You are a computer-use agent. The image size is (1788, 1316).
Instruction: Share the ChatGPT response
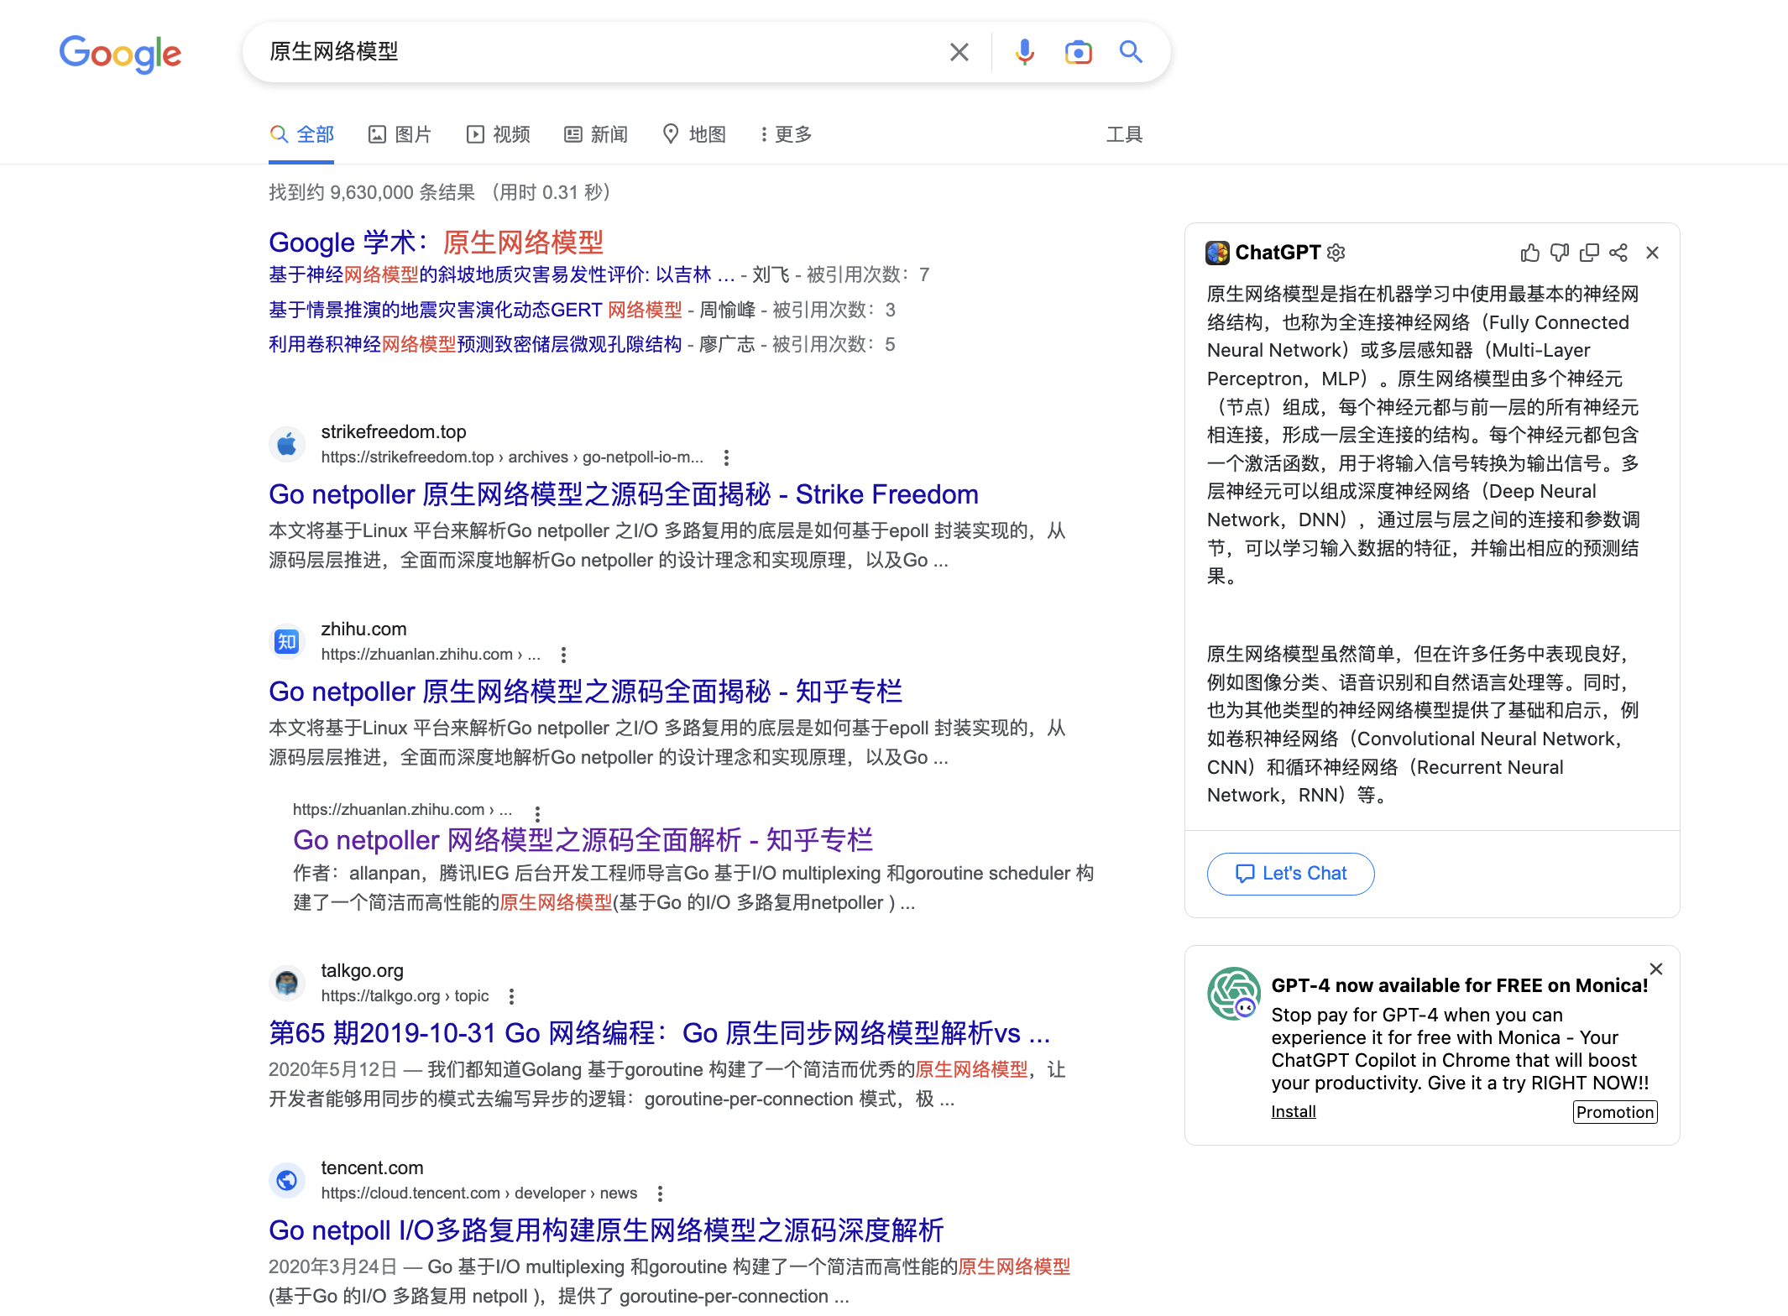1618,253
